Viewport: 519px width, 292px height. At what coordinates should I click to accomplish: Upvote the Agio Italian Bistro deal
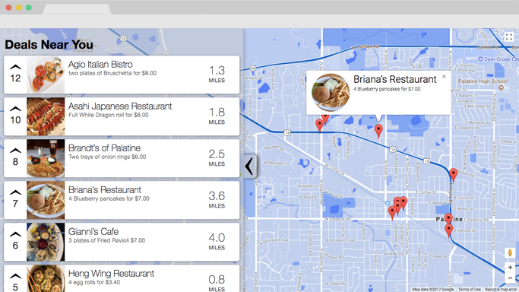(15, 67)
